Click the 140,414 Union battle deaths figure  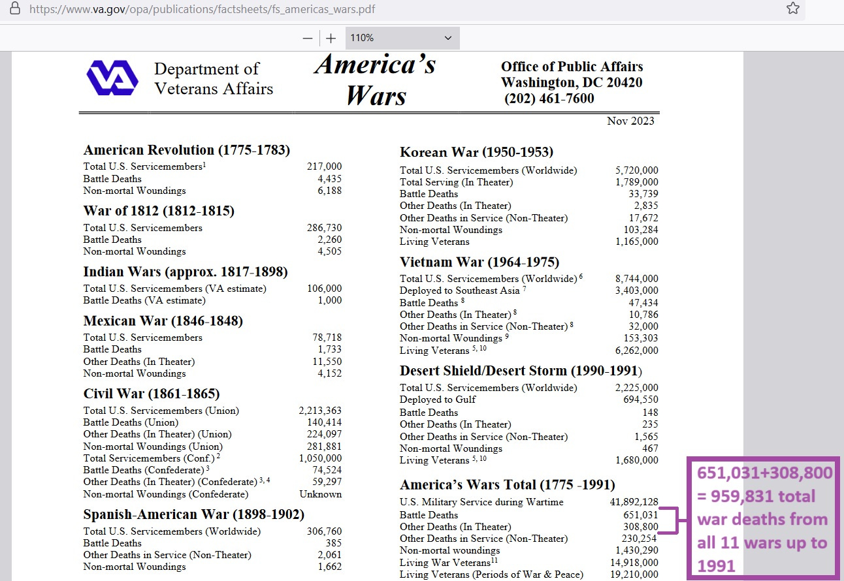pyautogui.click(x=324, y=422)
